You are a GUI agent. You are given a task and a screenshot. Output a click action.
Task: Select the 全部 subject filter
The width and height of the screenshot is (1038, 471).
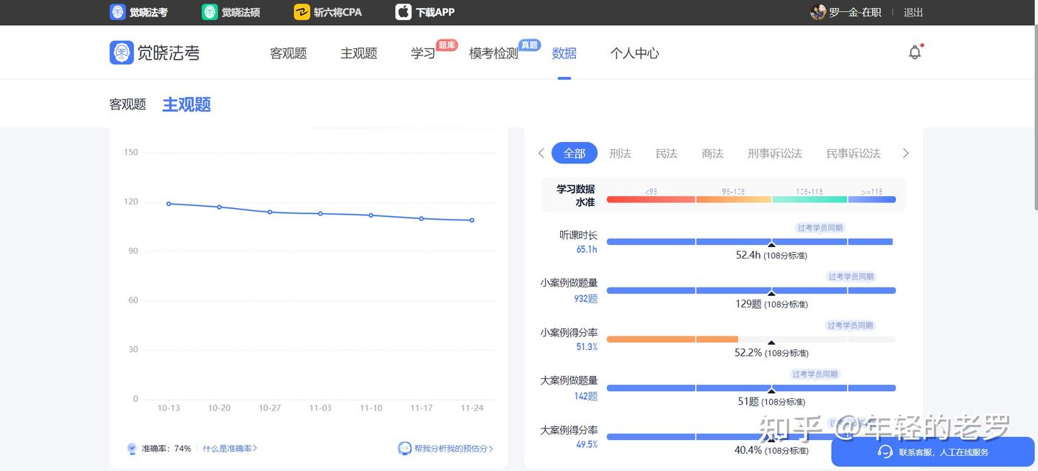pyautogui.click(x=575, y=153)
